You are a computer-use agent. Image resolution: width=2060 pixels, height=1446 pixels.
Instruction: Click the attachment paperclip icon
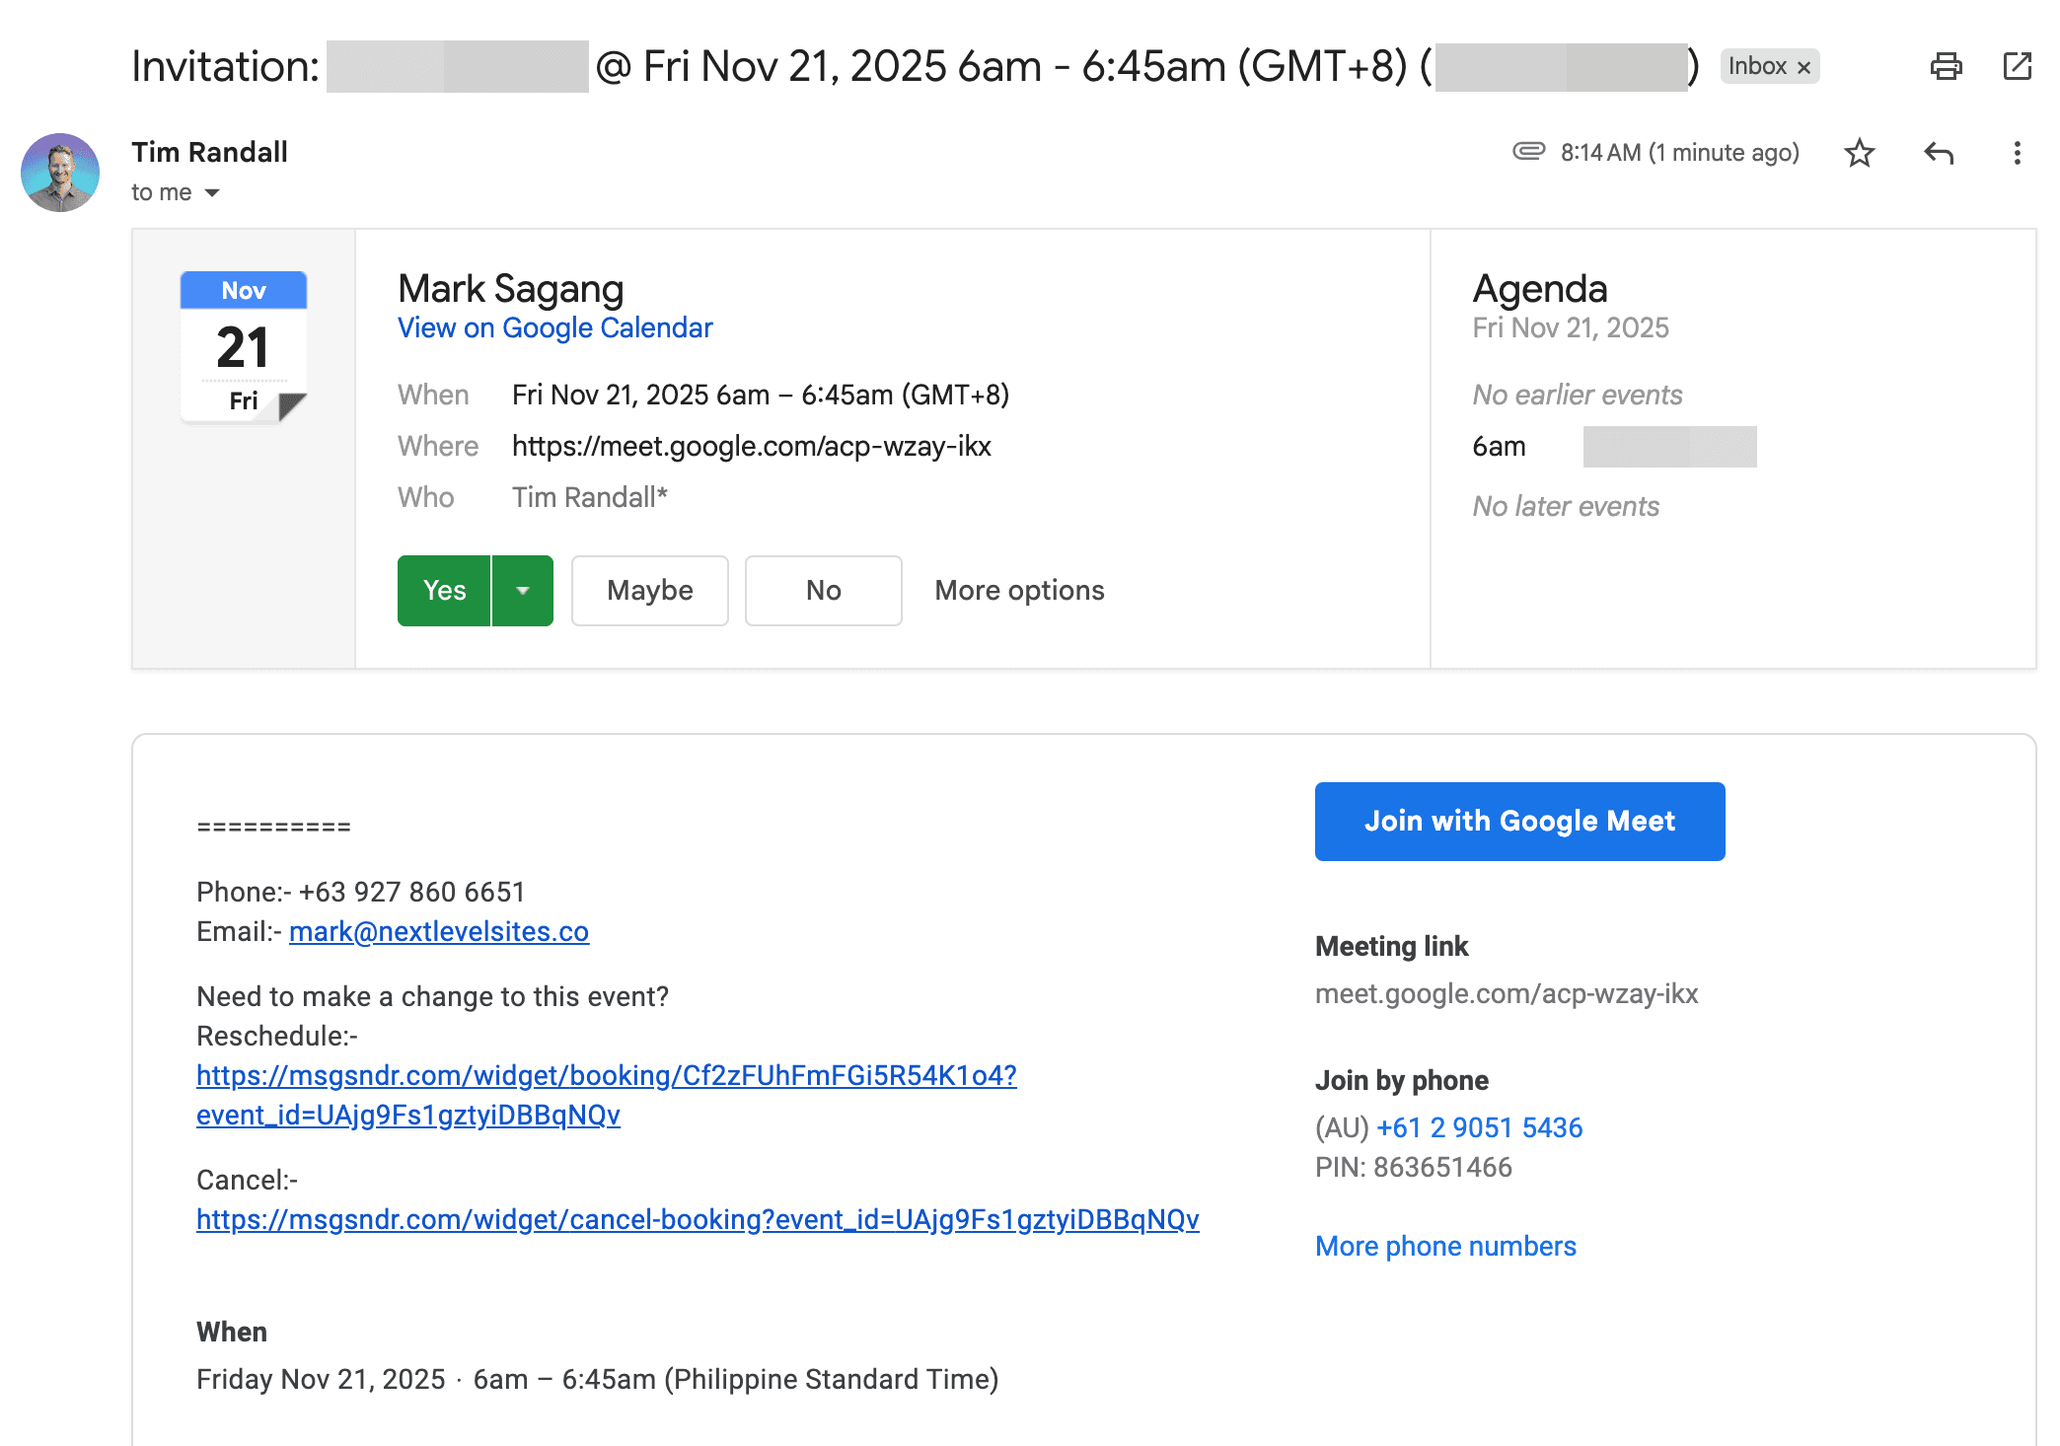pyautogui.click(x=1528, y=151)
